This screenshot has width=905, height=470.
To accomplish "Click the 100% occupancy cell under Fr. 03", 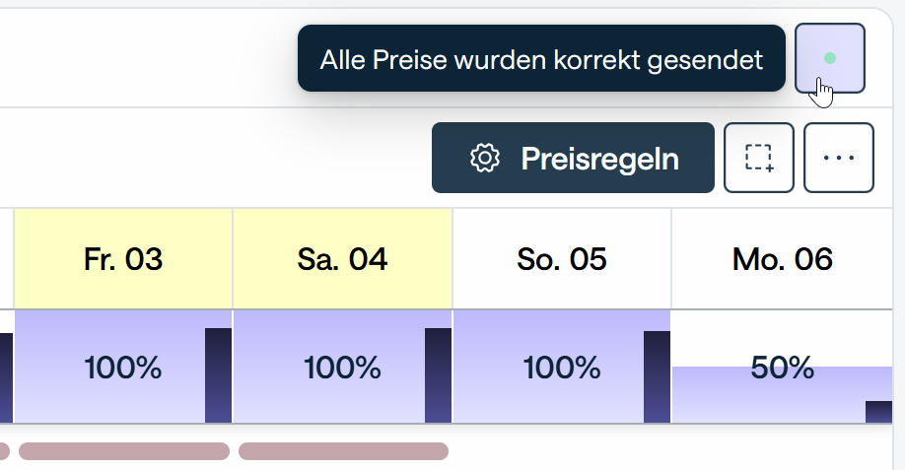I will click(x=110, y=368).
